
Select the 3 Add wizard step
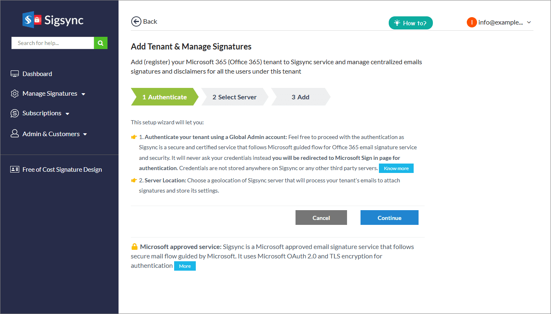[x=300, y=97]
